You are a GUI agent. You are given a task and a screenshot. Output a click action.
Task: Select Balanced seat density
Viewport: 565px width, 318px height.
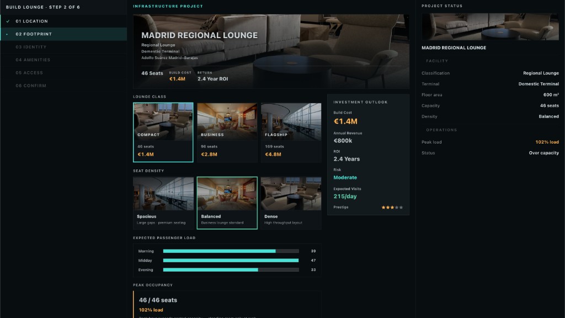tap(227, 203)
